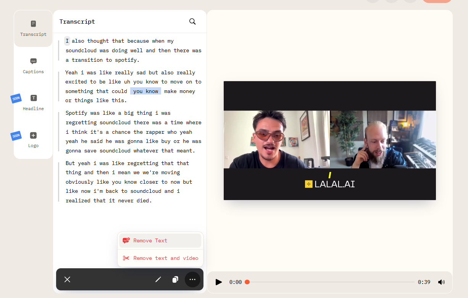Click the Logo plus icon in sidebar

[x=34, y=136]
